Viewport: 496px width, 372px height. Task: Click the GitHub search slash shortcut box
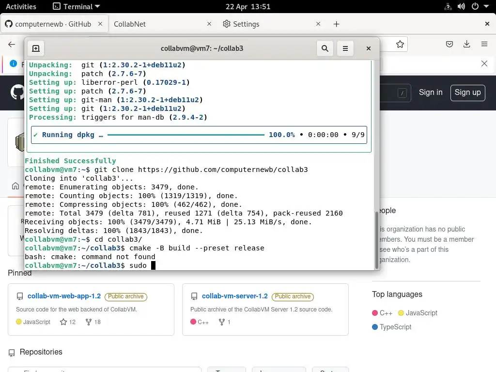402,93
